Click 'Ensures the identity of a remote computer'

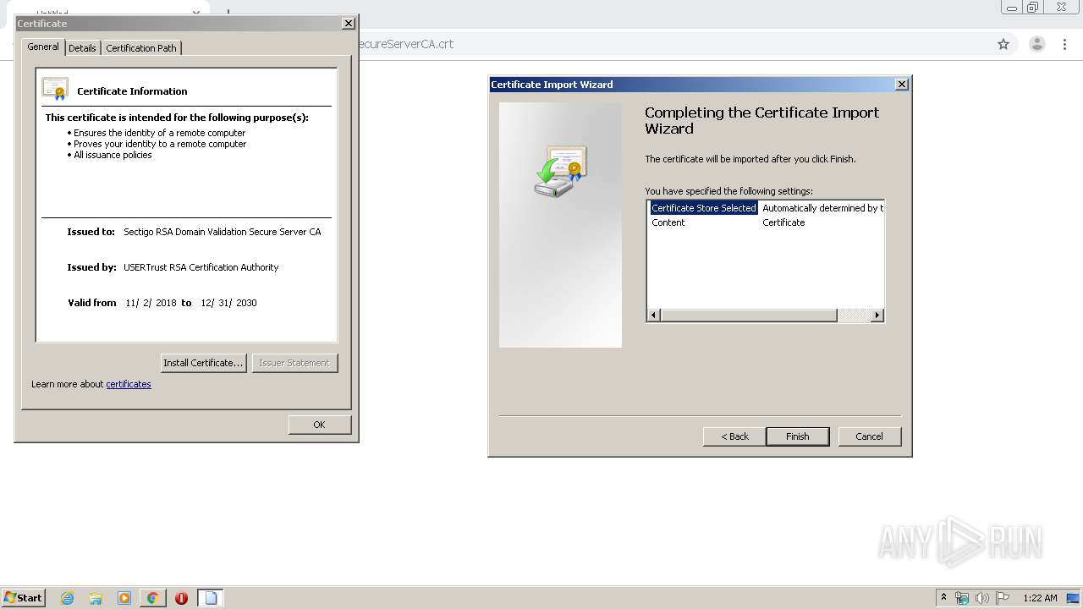(159, 133)
